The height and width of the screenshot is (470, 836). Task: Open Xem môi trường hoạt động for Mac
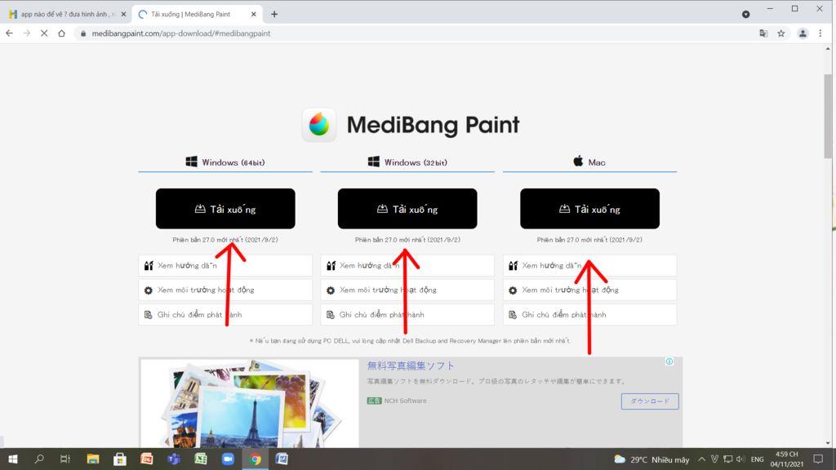coord(589,290)
